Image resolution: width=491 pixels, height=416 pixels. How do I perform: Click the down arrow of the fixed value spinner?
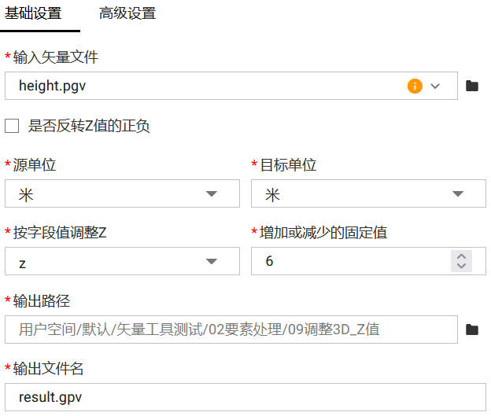(461, 267)
